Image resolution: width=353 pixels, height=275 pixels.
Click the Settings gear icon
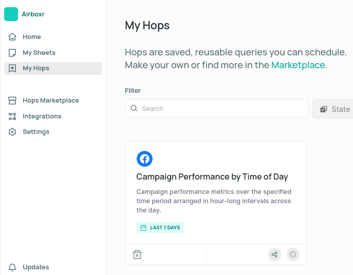click(x=12, y=132)
